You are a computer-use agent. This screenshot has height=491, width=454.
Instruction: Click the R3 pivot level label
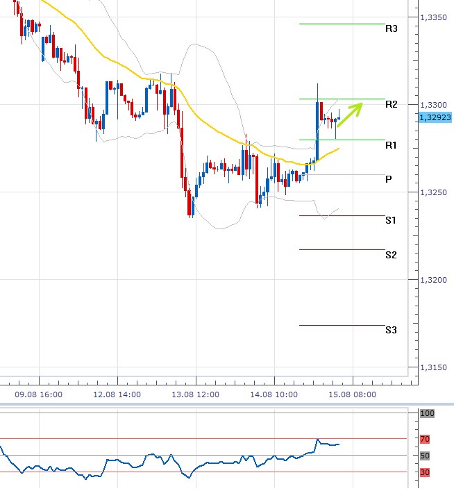[x=391, y=28]
